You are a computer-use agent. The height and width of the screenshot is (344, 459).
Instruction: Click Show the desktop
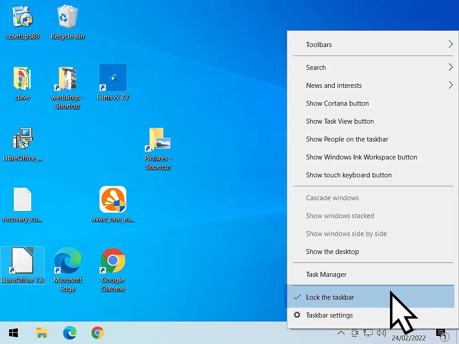pyautogui.click(x=332, y=252)
